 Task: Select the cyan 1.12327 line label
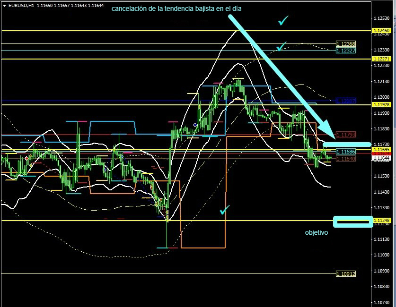pos(346,51)
